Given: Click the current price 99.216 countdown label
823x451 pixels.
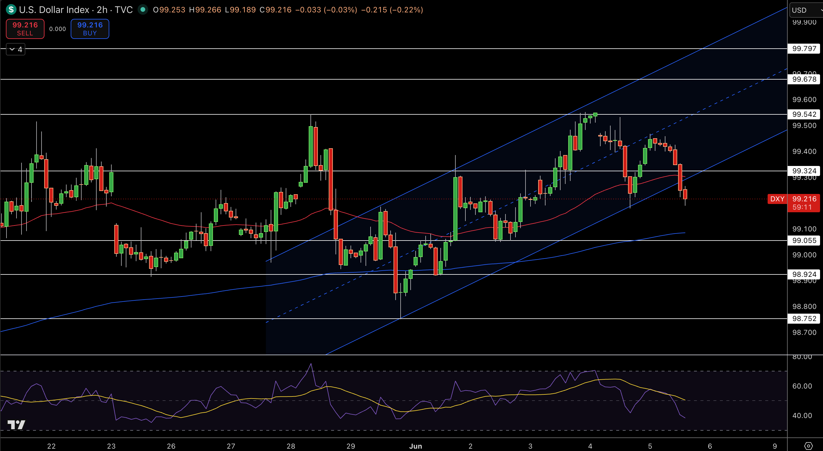Looking at the screenshot, I should 804,203.
